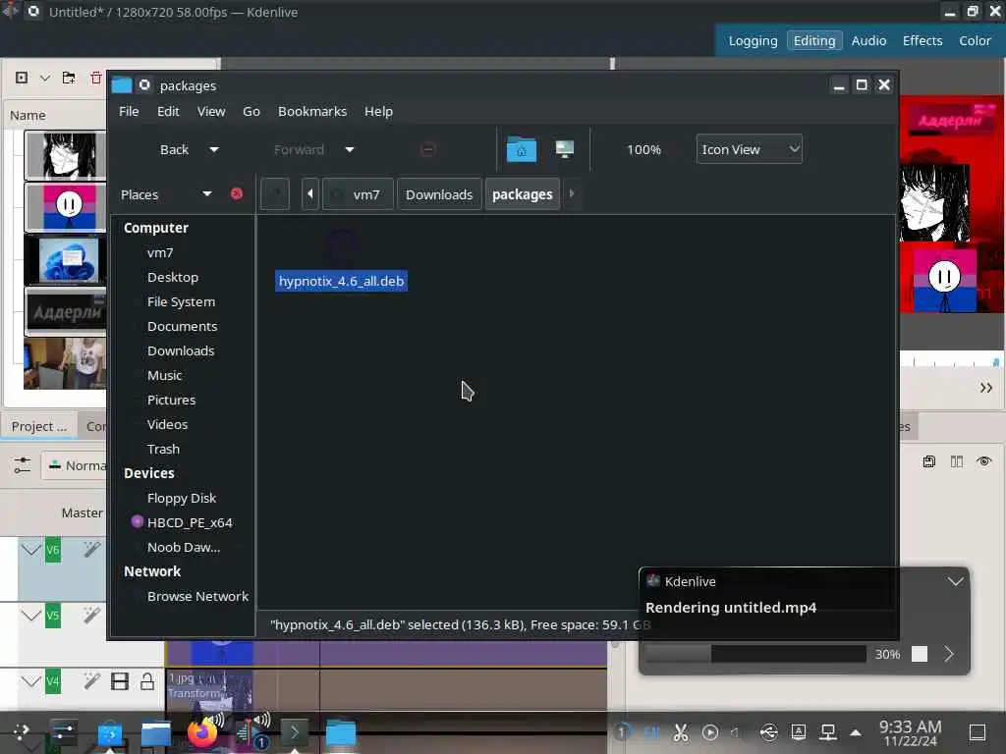This screenshot has height=754, width=1006.
Task: Open Desktop in Places sidebar
Action: point(173,277)
